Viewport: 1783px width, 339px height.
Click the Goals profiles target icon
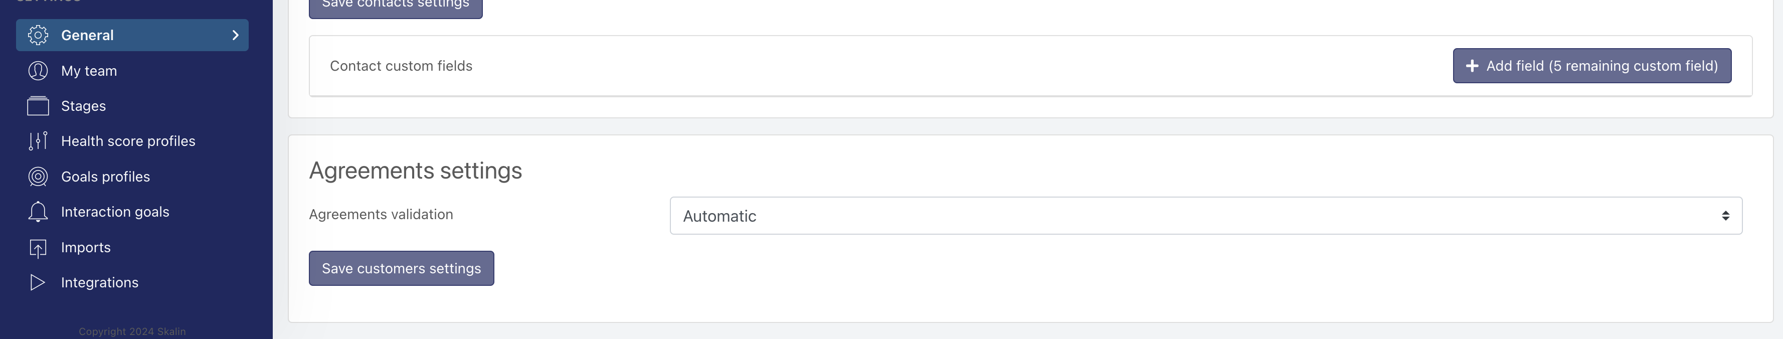[38, 177]
